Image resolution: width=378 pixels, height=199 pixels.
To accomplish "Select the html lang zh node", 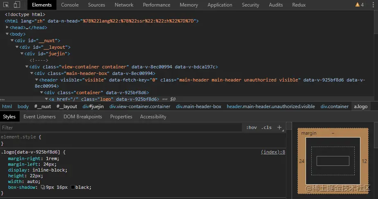I will point(102,21).
